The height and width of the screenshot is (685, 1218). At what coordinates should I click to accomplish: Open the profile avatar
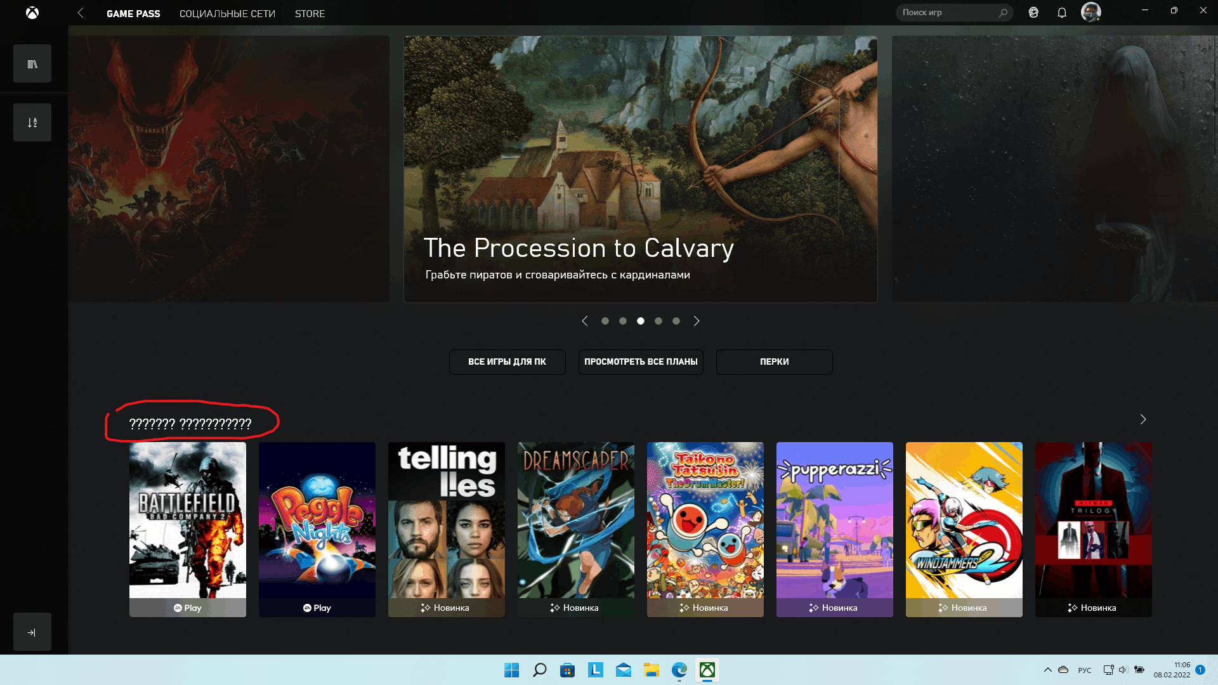[1091, 12]
